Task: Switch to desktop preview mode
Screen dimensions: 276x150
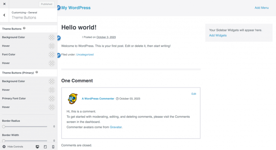Action: 37,147
